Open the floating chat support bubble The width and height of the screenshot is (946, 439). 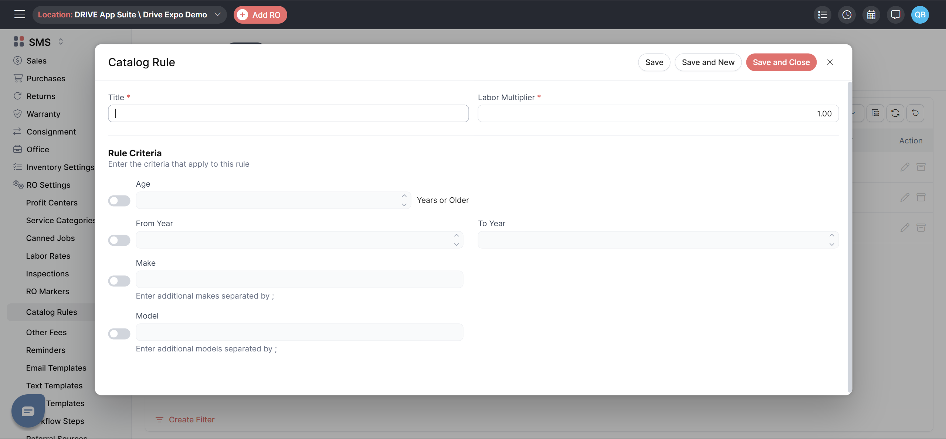(28, 411)
